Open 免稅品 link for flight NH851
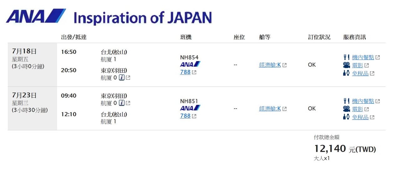This screenshot has height=169, width=394. (x=360, y=117)
